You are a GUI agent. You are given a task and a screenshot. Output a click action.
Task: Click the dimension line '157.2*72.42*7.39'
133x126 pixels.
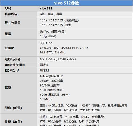[60, 20]
